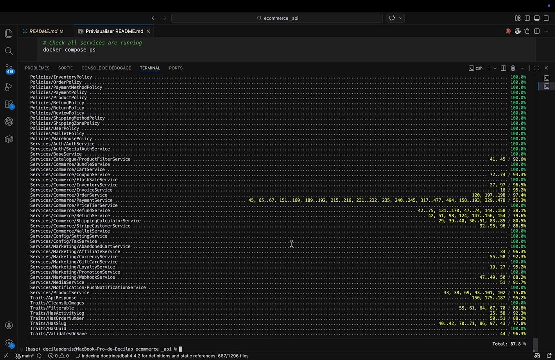The width and height of the screenshot is (555, 360).
Task: Click the Traits/HasSlug coverage row
Action: (278, 323)
